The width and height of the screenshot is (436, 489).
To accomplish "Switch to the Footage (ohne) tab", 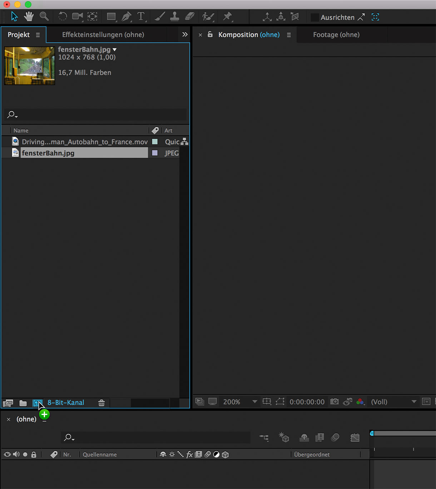I will coord(336,35).
